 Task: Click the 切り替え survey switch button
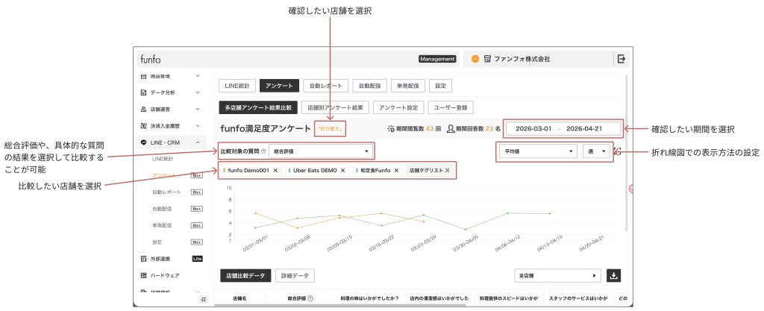coord(329,128)
